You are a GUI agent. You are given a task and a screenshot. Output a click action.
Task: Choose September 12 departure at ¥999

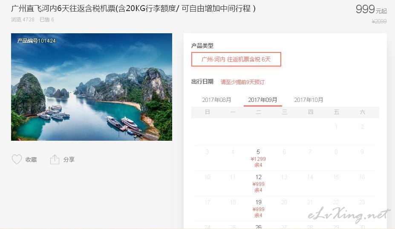click(x=258, y=183)
